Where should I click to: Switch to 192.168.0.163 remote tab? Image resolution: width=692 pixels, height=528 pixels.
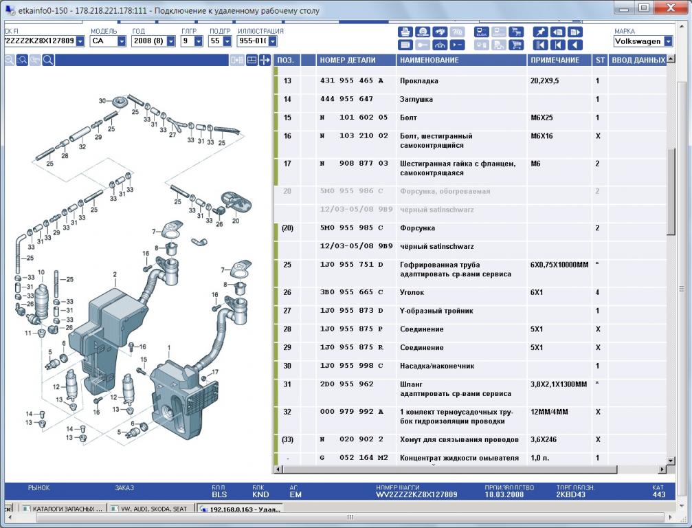240,509
